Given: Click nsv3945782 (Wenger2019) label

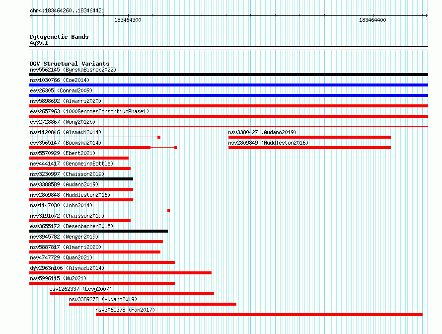Looking at the screenshot, I should (64, 237).
